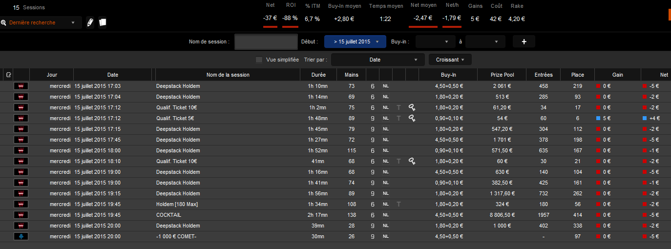Click NL badge in 17:03 Deepstack Holdem row
The width and height of the screenshot is (671, 249).
386,86
